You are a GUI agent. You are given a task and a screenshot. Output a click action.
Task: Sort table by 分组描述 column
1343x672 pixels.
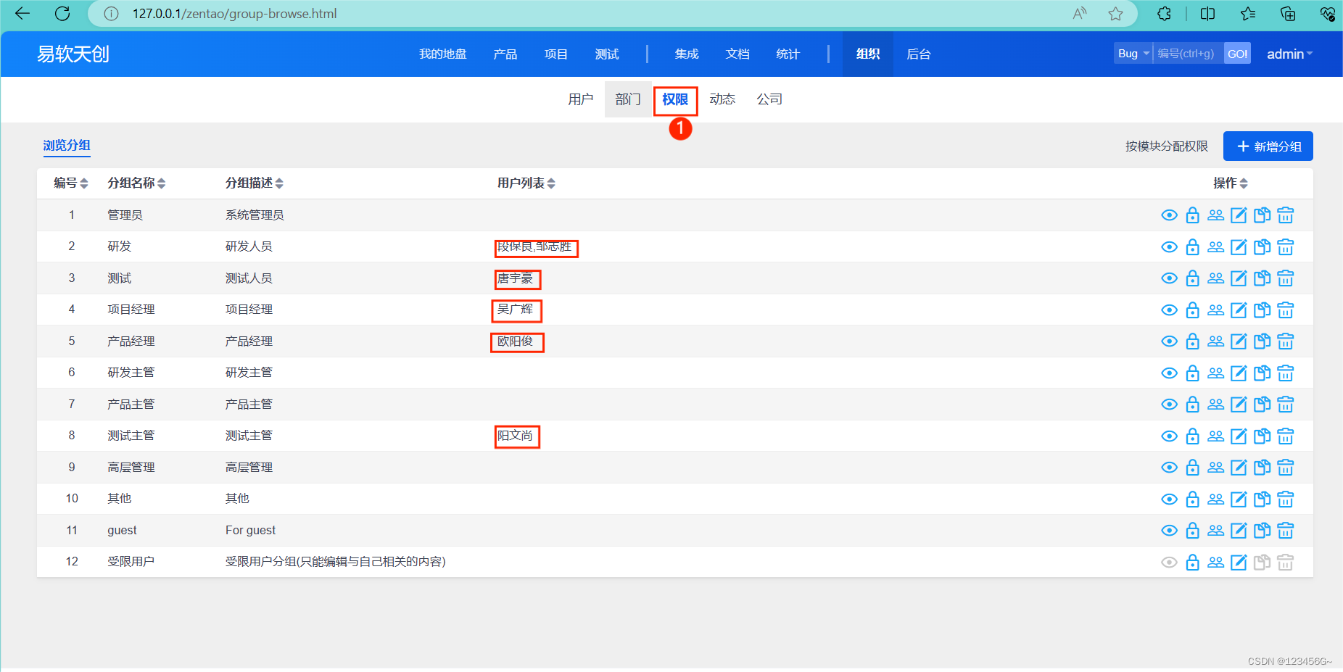coord(254,183)
